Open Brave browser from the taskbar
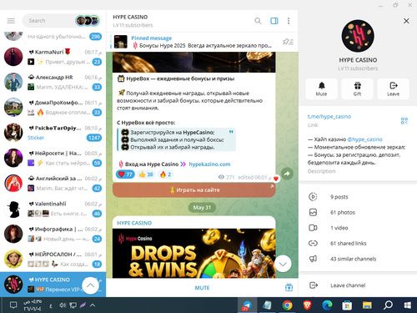The width and height of the screenshot is (417, 313). point(307,305)
